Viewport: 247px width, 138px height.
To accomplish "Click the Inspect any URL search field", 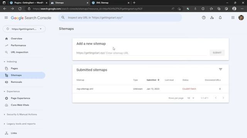I will pyautogui.click(x=120, y=18).
